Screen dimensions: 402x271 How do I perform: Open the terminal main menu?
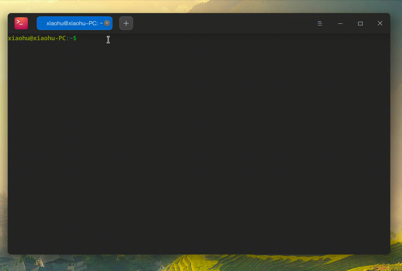[x=320, y=23]
